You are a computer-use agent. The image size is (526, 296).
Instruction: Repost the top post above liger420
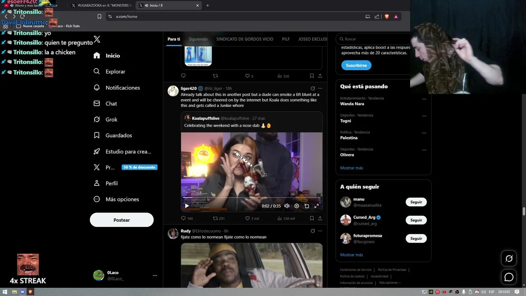click(x=215, y=76)
